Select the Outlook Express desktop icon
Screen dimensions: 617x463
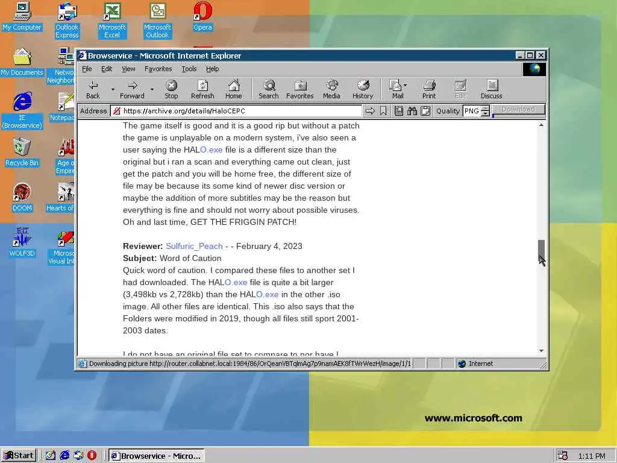(67, 20)
